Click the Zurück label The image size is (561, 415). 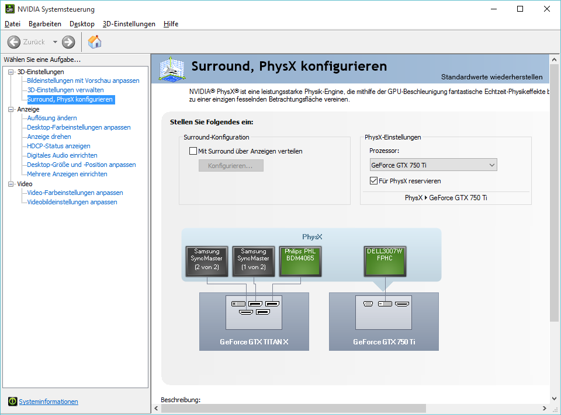pyautogui.click(x=34, y=42)
